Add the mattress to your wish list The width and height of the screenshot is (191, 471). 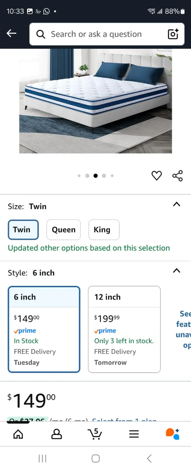(157, 176)
